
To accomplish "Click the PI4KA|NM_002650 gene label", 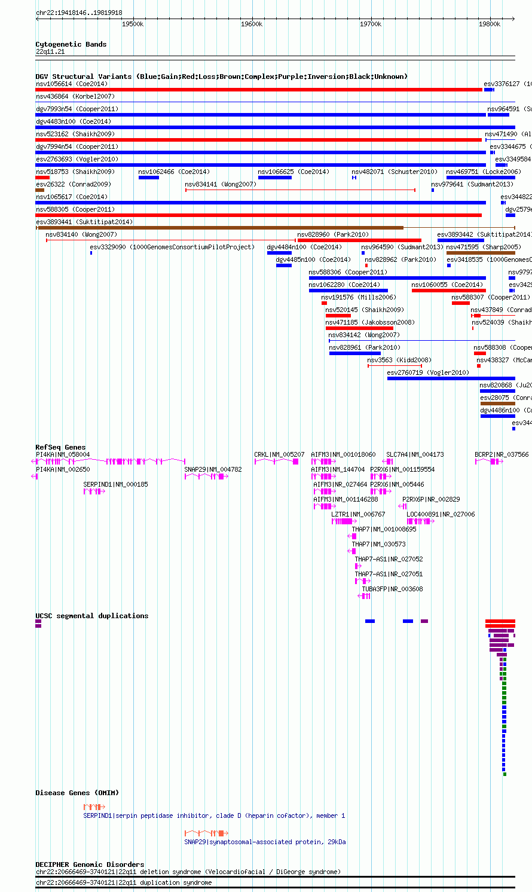I will click(63, 469).
